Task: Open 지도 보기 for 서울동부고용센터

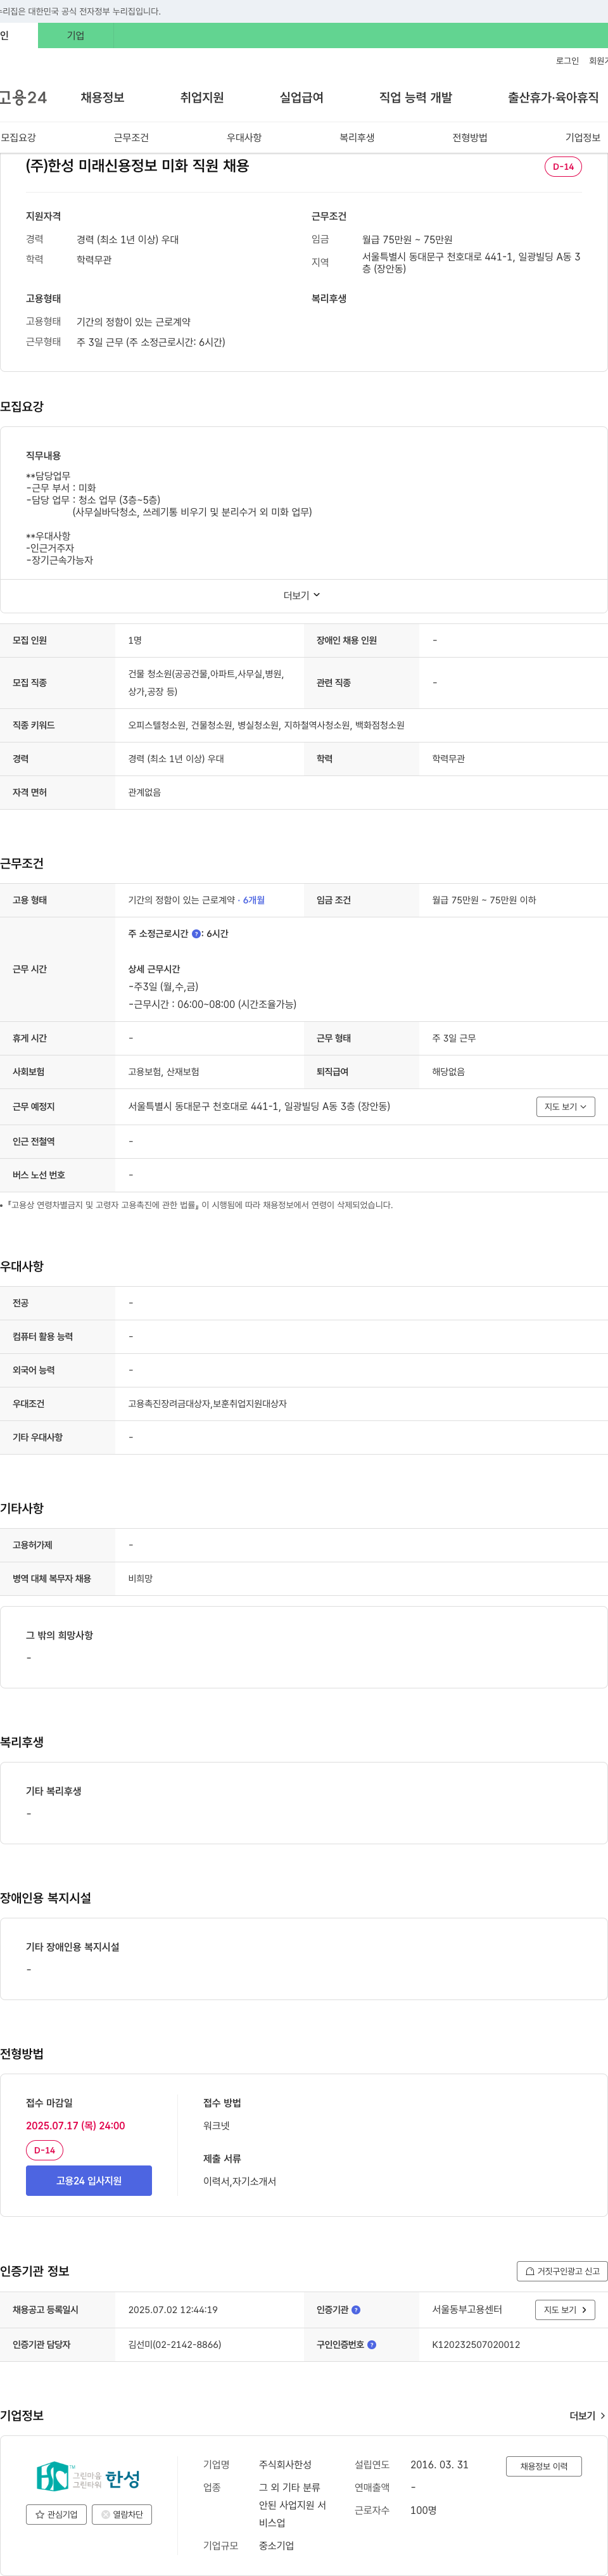Action: 566,2309
